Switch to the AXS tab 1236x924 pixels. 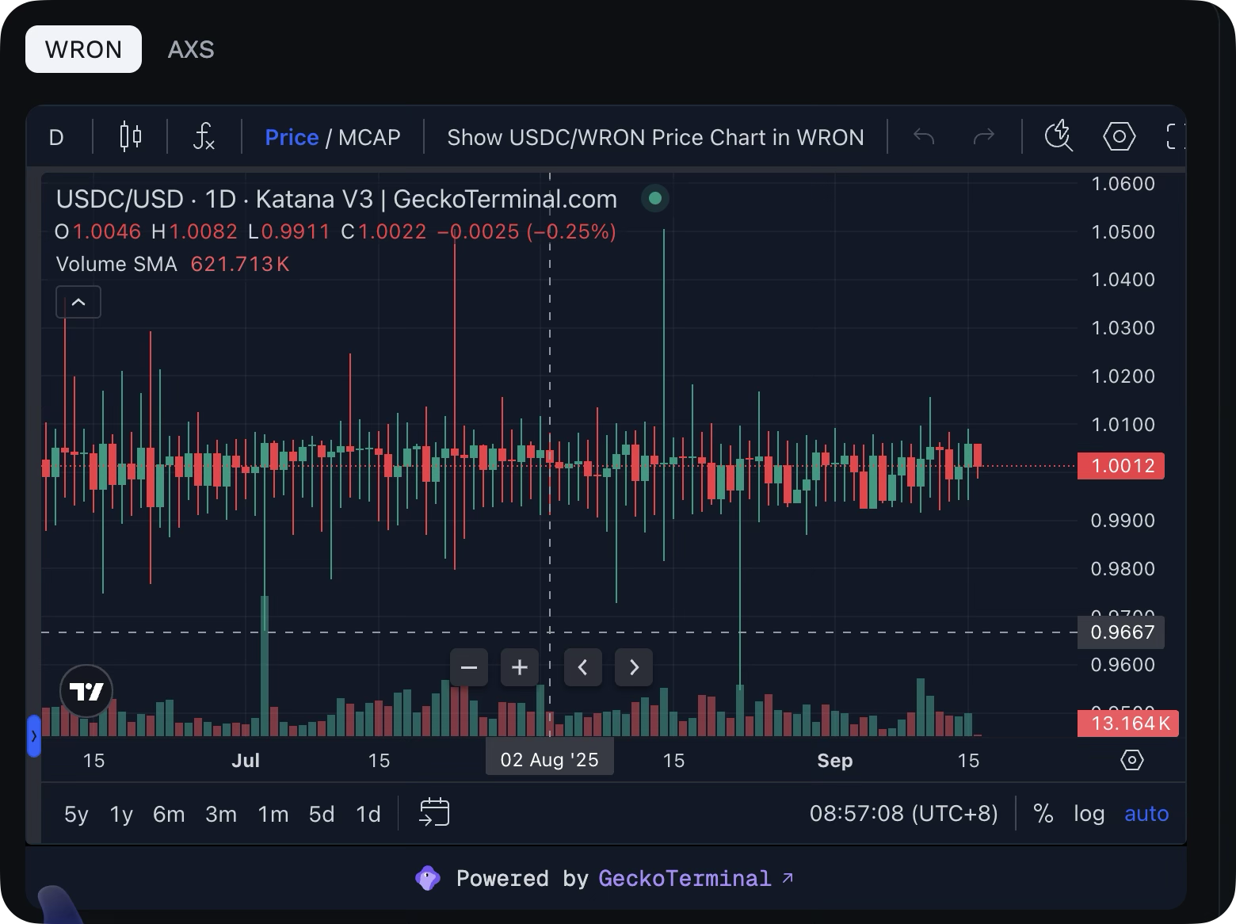pos(191,49)
